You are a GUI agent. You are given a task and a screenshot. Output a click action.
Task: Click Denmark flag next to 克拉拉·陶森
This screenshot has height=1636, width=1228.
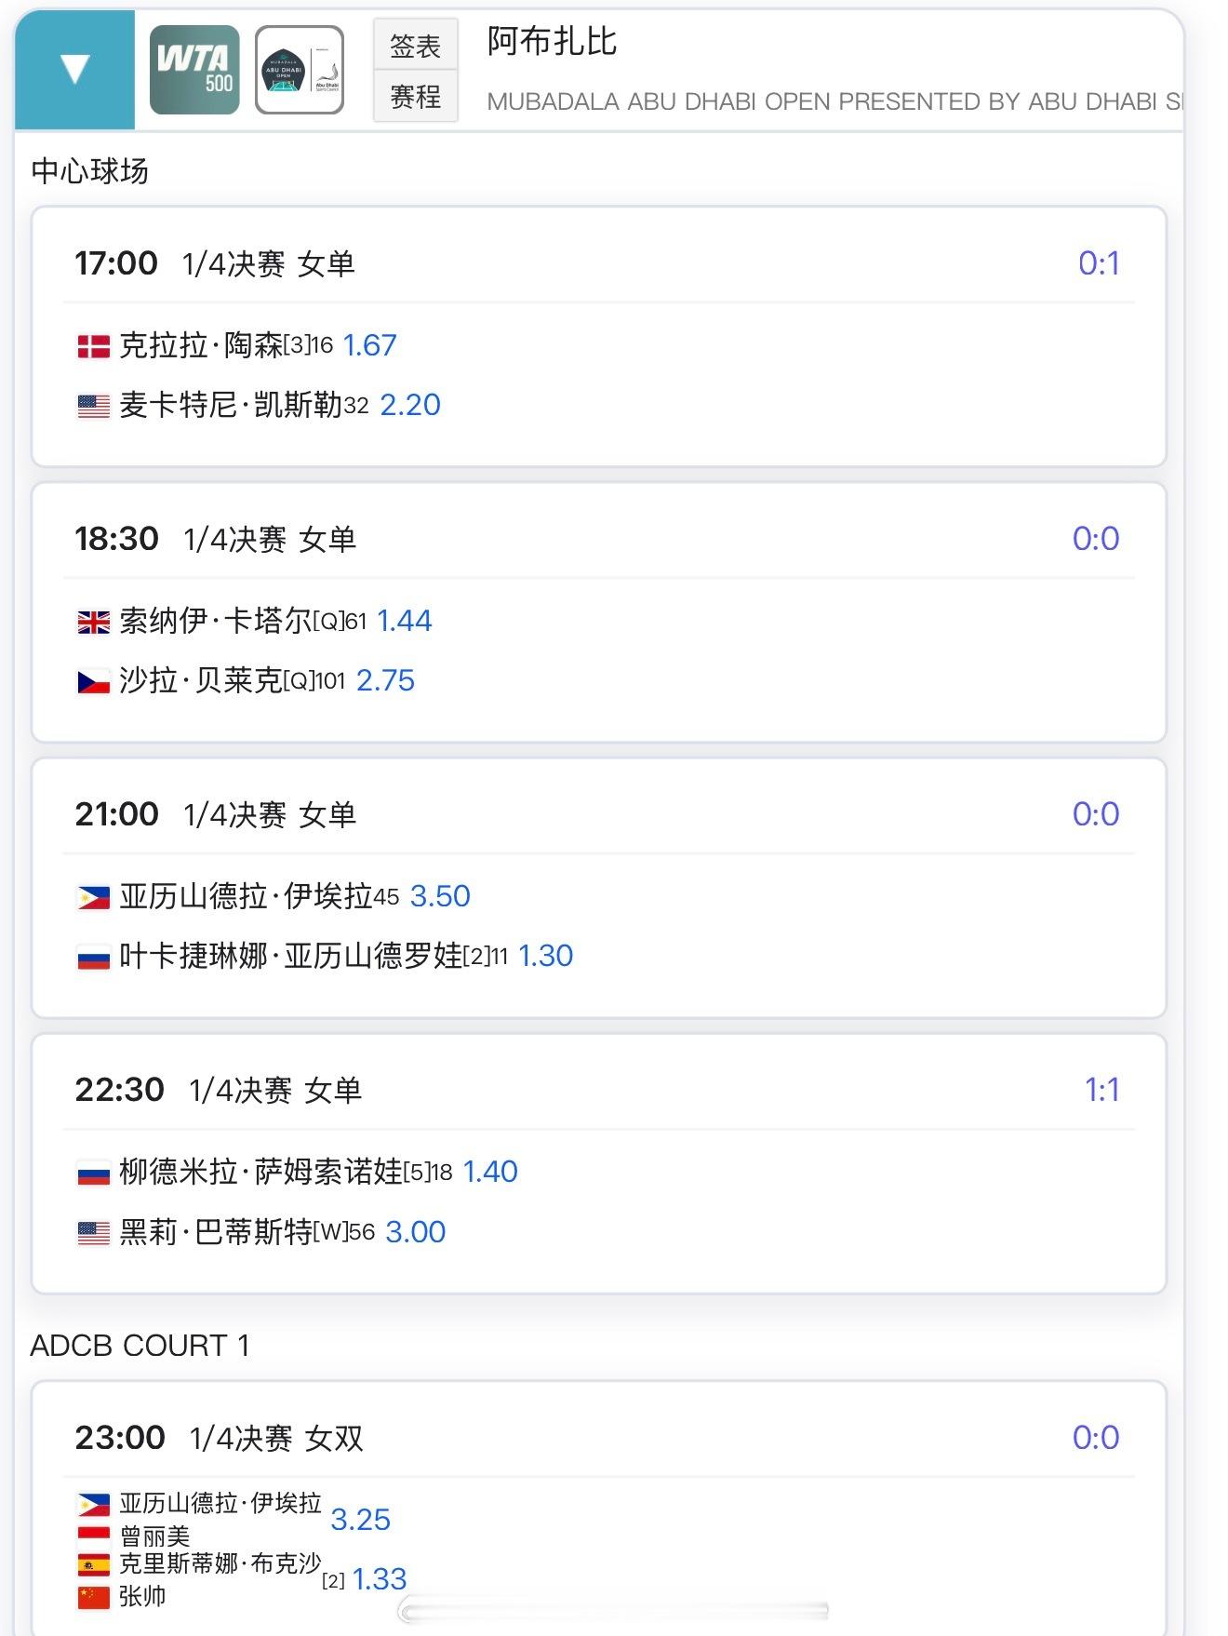coord(93,346)
